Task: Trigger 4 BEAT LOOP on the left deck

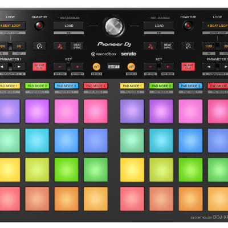Action: click(13, 26)
